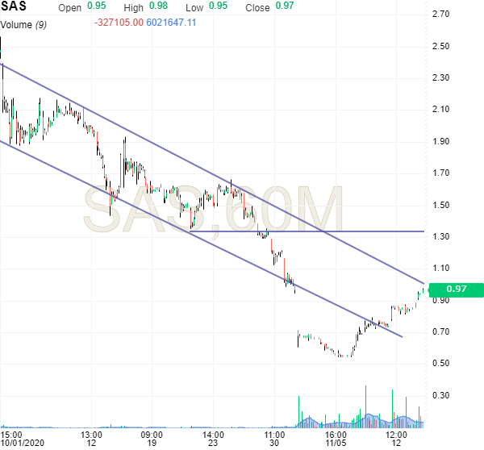Click the SAS,60M chart watermark

[214, 211]
